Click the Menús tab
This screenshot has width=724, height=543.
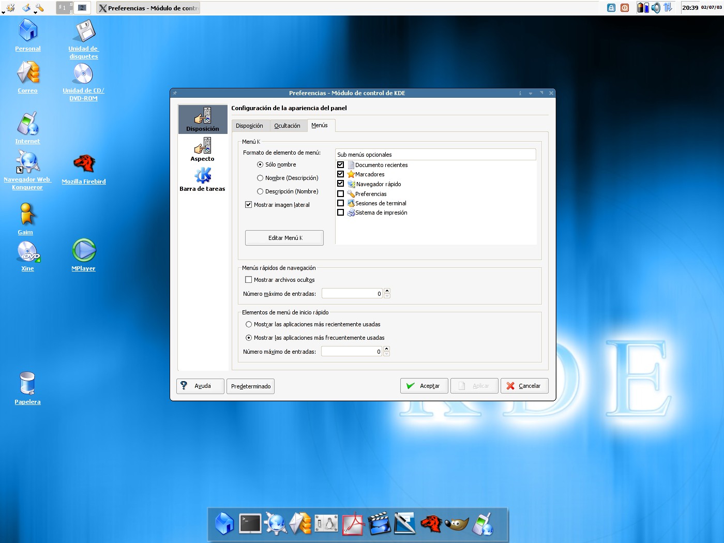point(320,125)
